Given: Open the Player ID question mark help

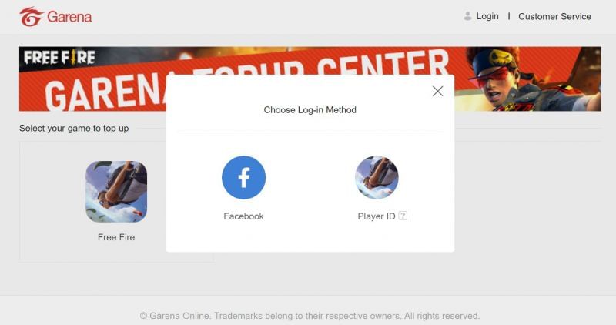Looking at the screenshot, I should (x=403, y=216).
